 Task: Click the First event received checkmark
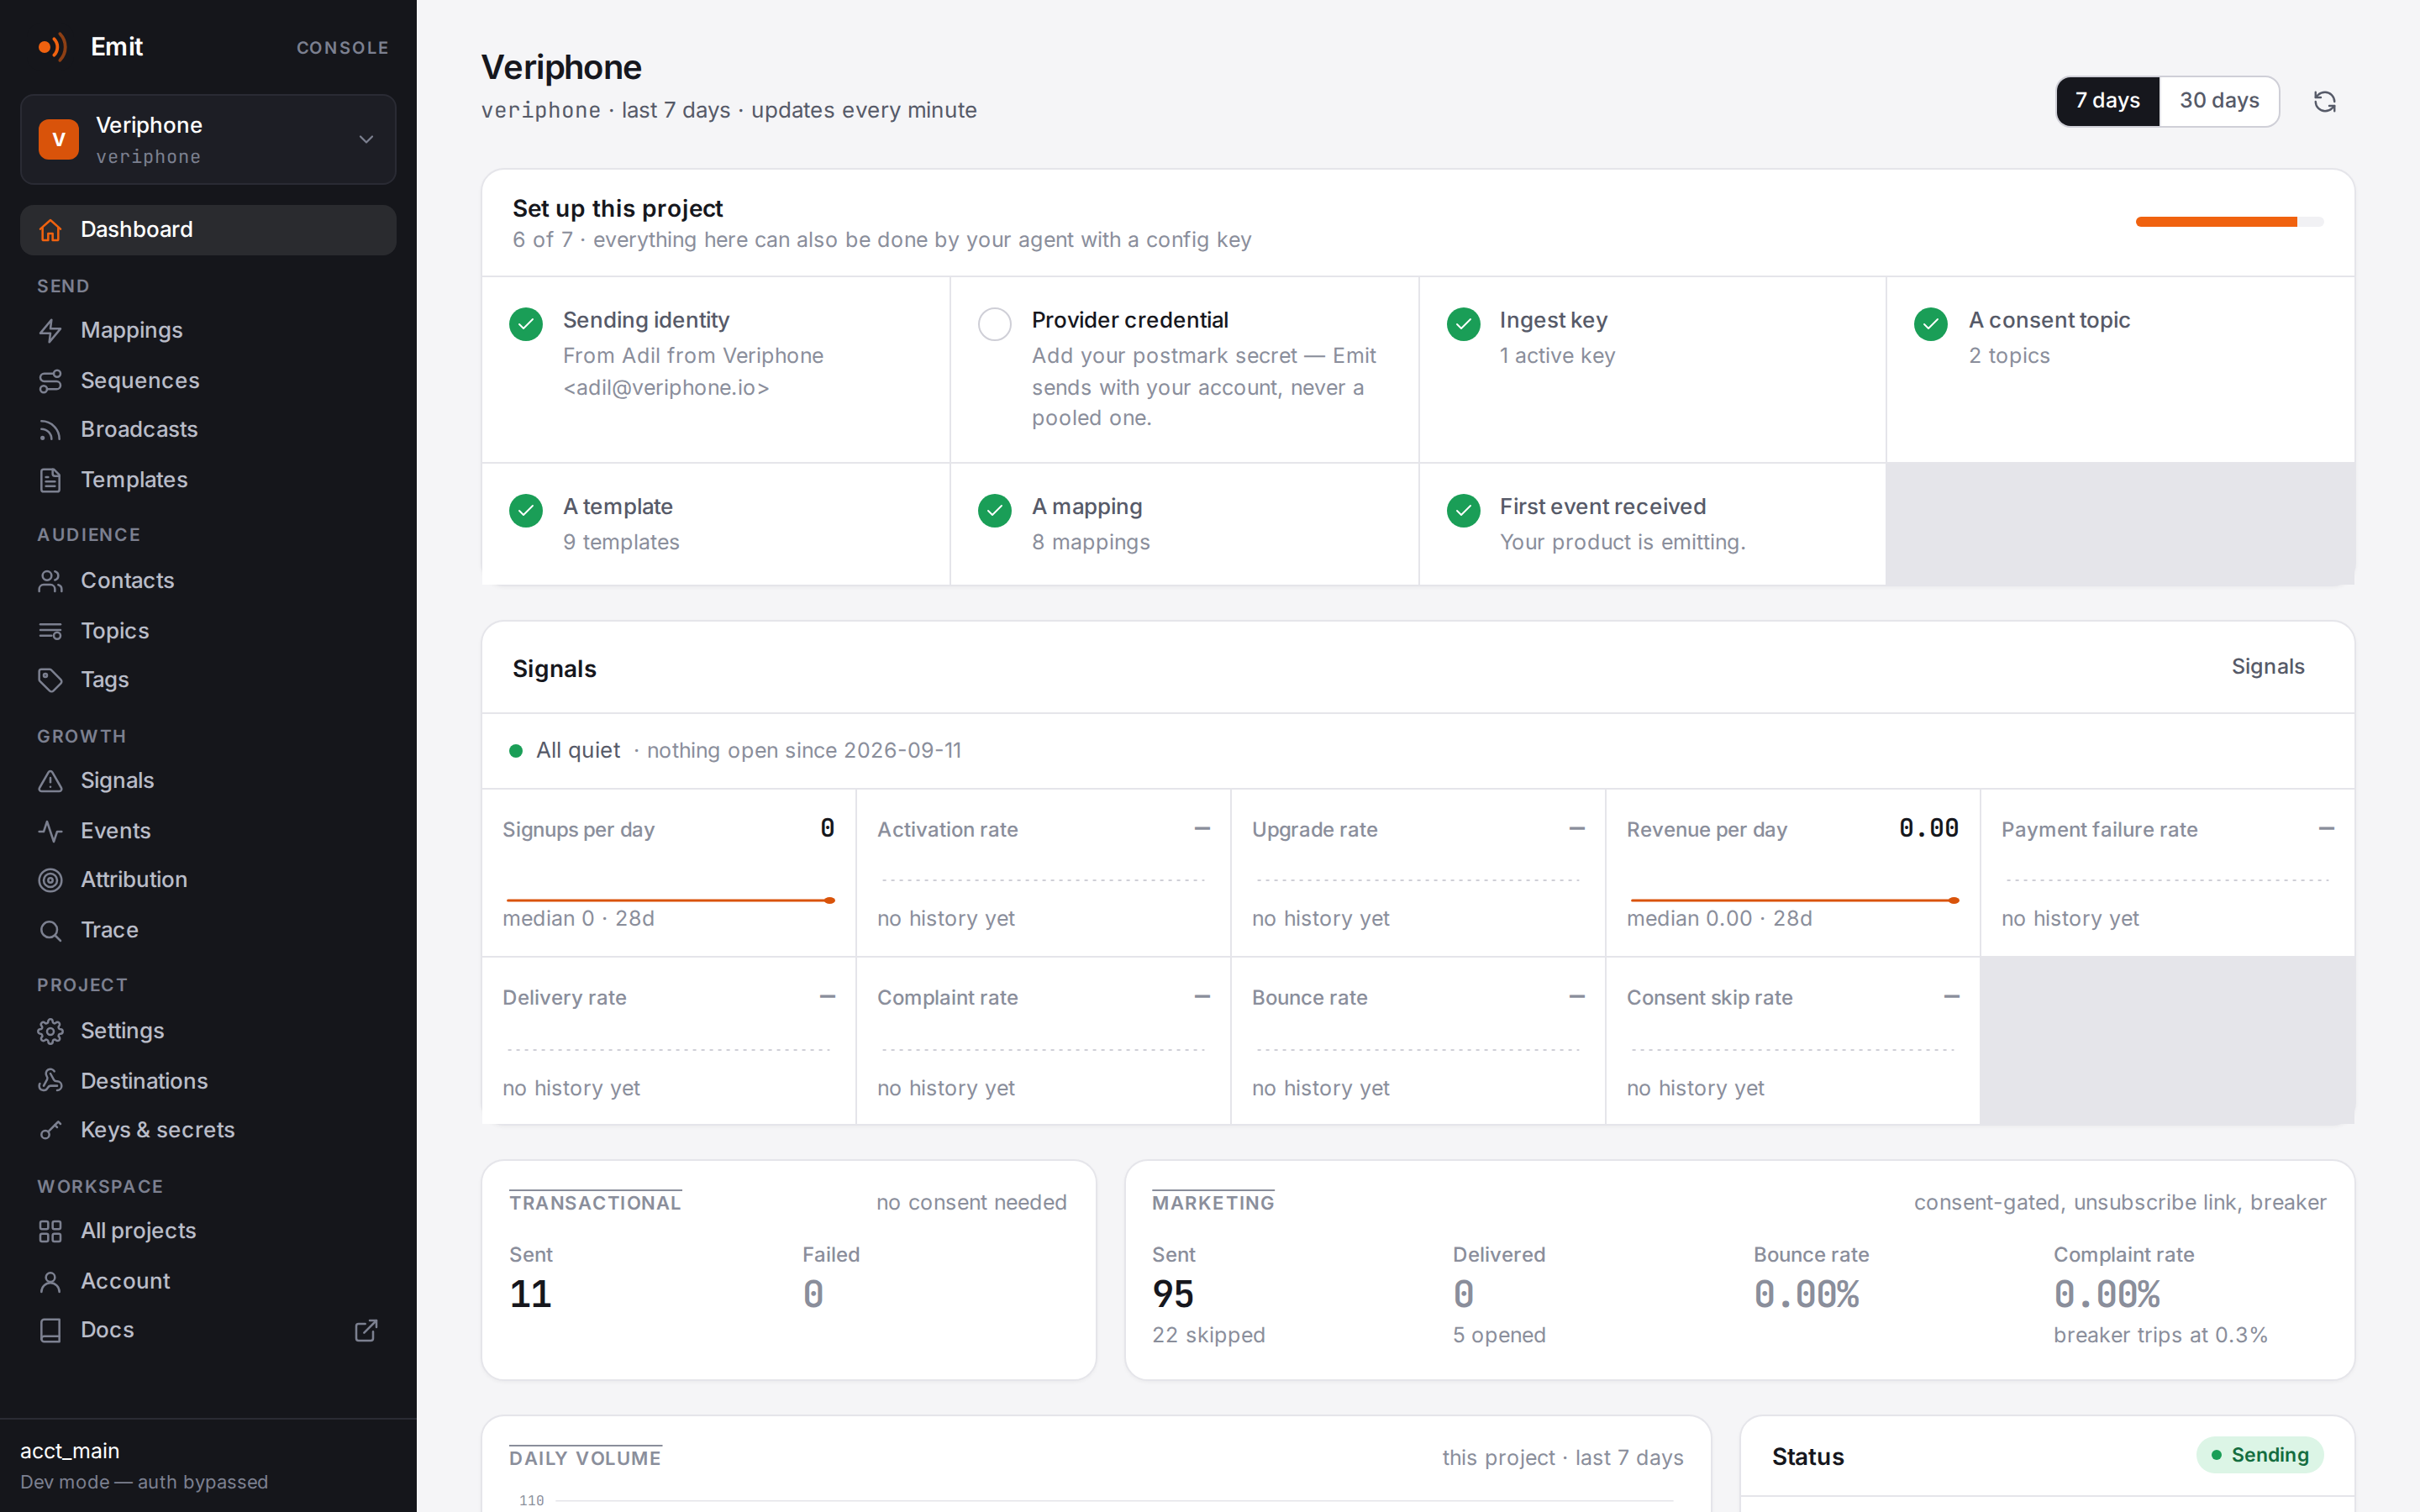click(x=1463, y=511)
